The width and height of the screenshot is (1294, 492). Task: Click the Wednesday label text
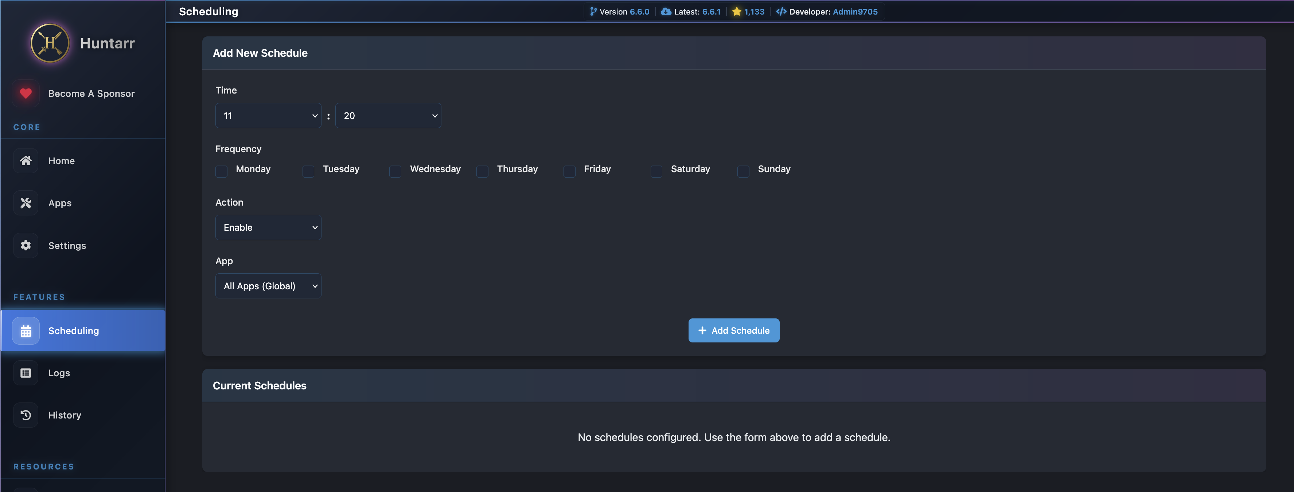point(435,169)
